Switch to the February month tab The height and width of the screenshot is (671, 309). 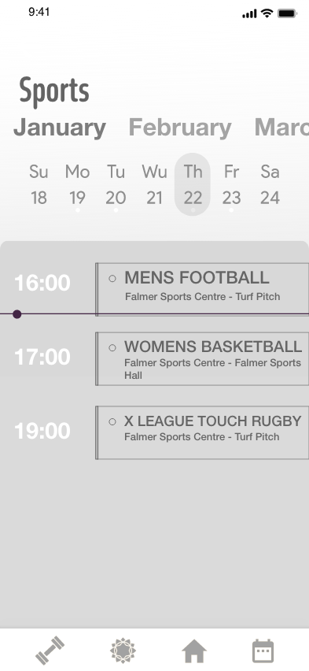pos(180,128)
